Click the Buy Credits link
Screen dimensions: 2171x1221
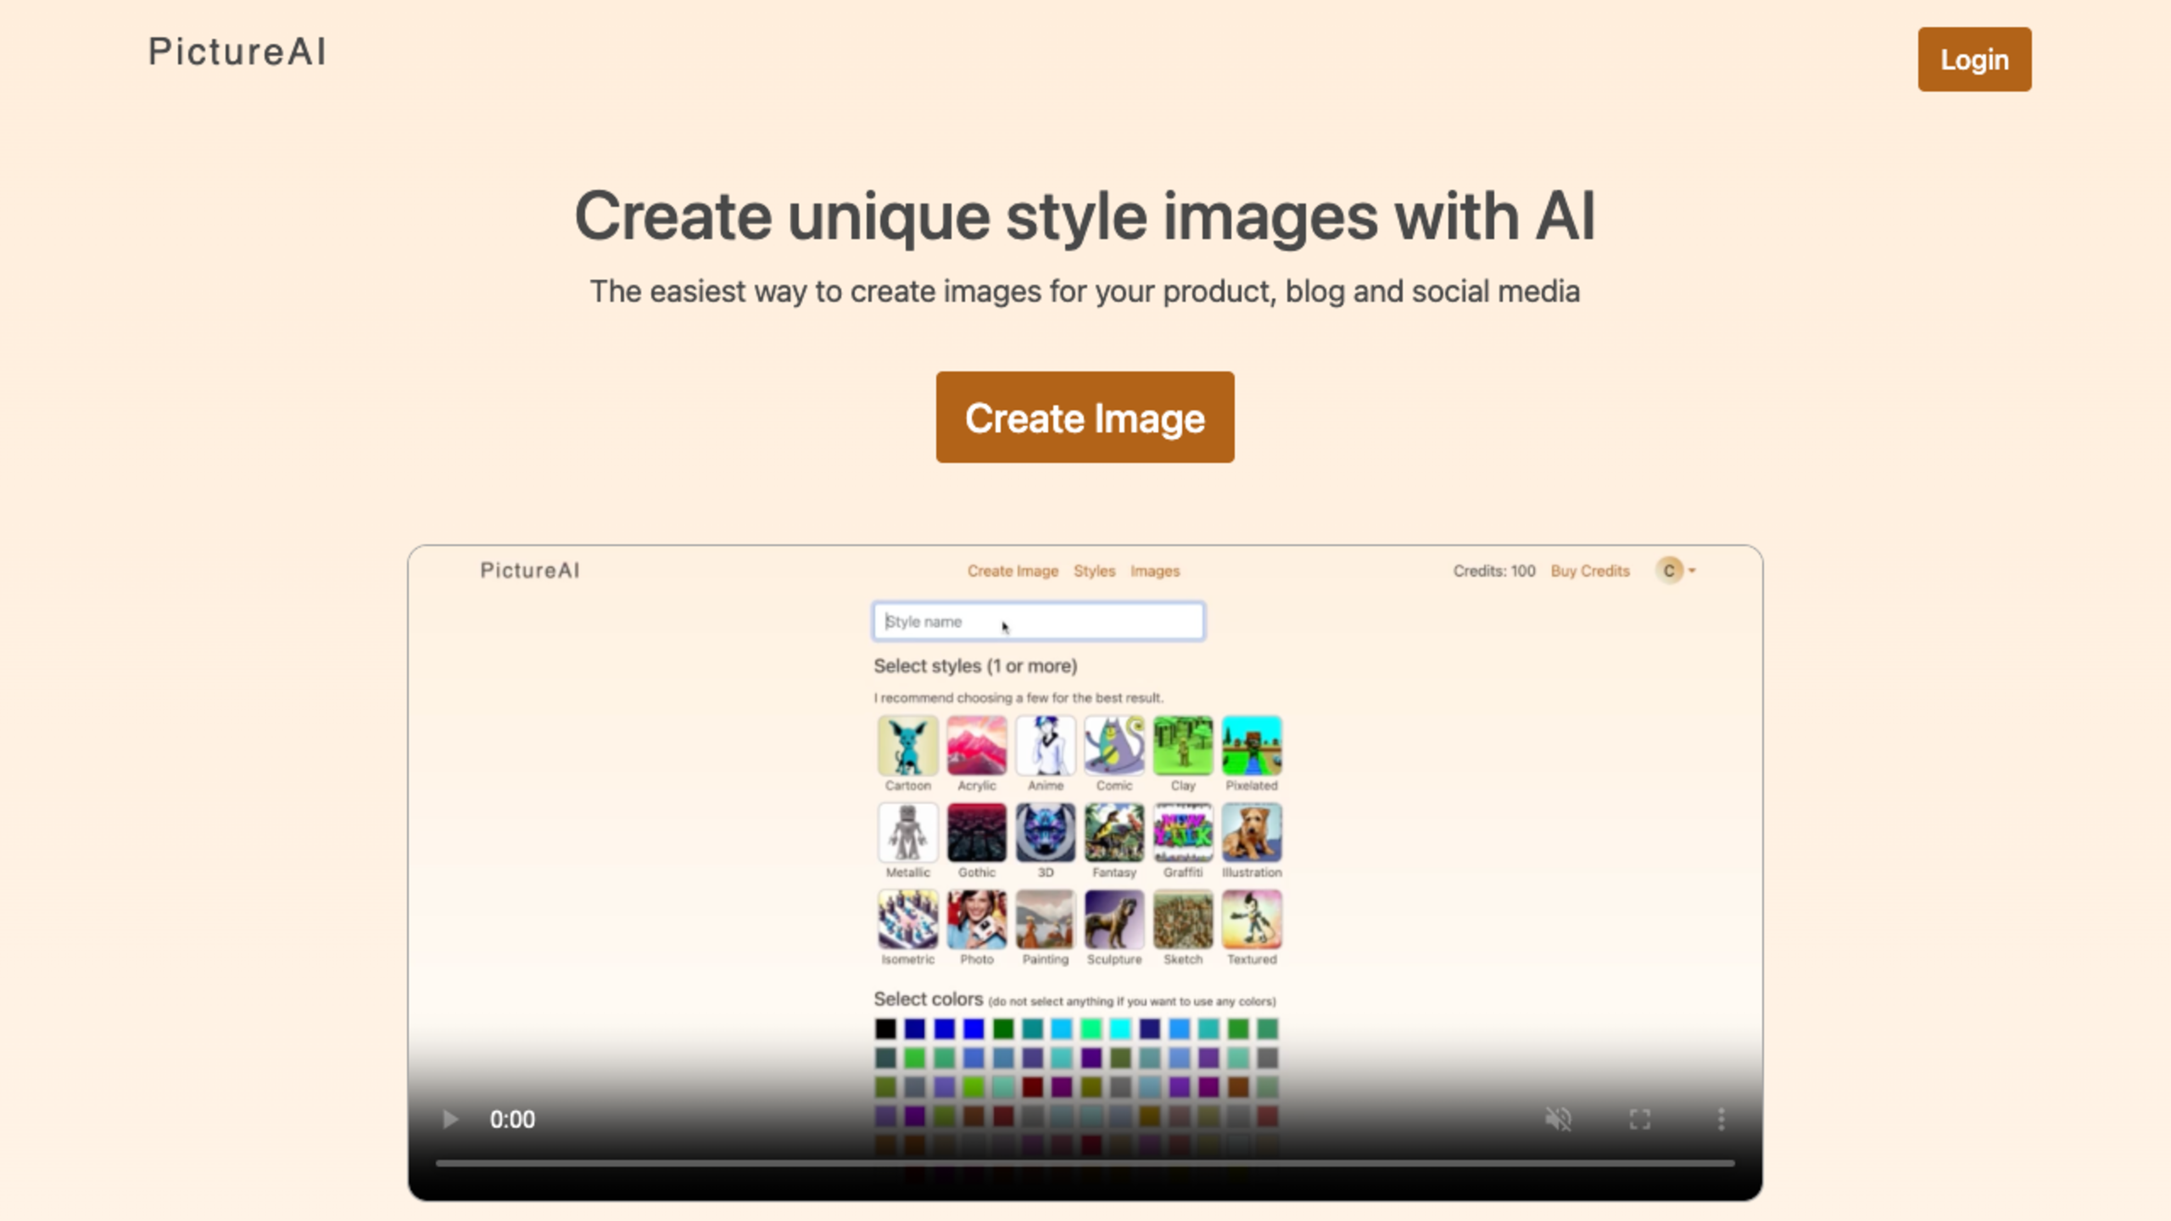tap(1589, 570)
